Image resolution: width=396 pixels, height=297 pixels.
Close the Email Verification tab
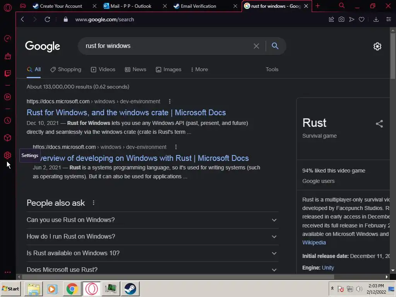235,6
